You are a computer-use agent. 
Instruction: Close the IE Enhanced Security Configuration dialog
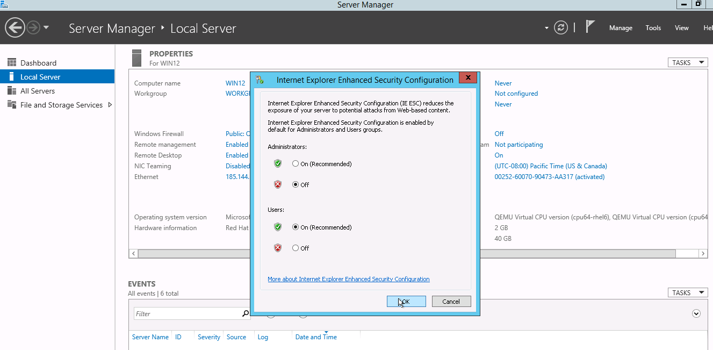click(x=468, y=78)
